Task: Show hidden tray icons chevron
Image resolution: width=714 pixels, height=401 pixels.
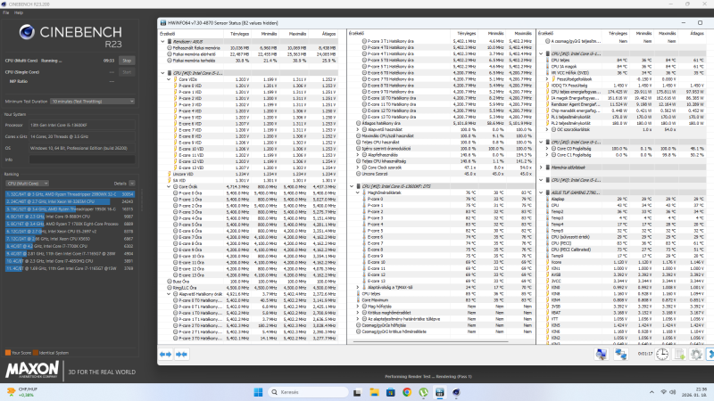Action: pos(652,392)
